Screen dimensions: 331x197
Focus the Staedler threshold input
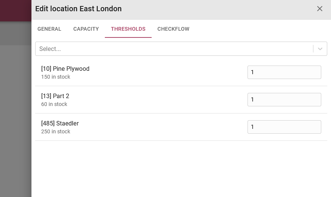pos(284,127)
